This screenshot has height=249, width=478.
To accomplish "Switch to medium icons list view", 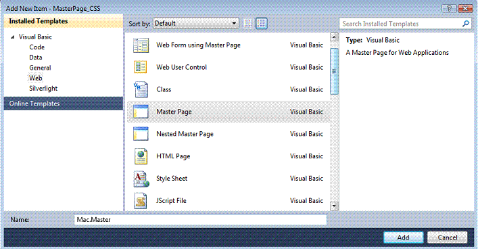I will tap(262, 24).
